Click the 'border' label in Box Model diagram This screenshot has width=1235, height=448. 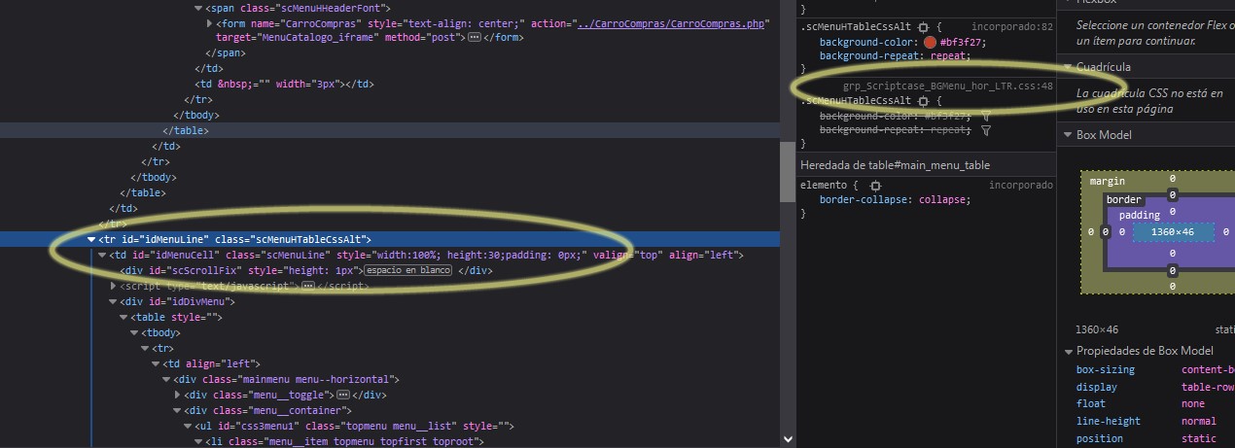(x=1124, y=199)
